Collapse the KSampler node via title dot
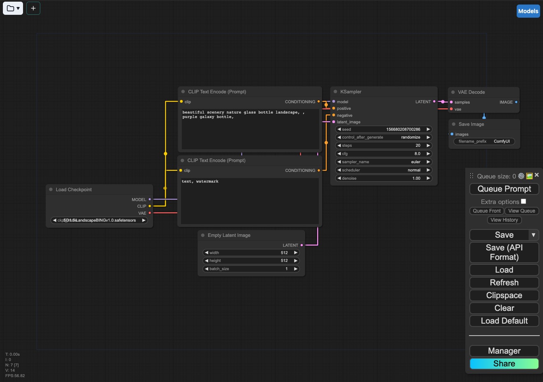543x382 pixels. [335, 92]
